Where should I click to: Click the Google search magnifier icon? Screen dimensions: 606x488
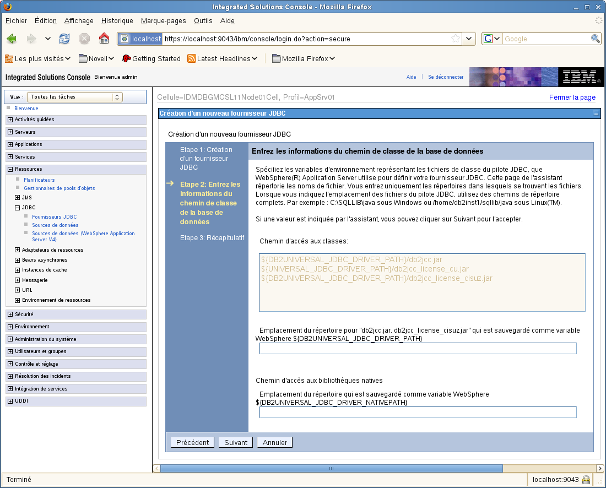click(595, 39)
